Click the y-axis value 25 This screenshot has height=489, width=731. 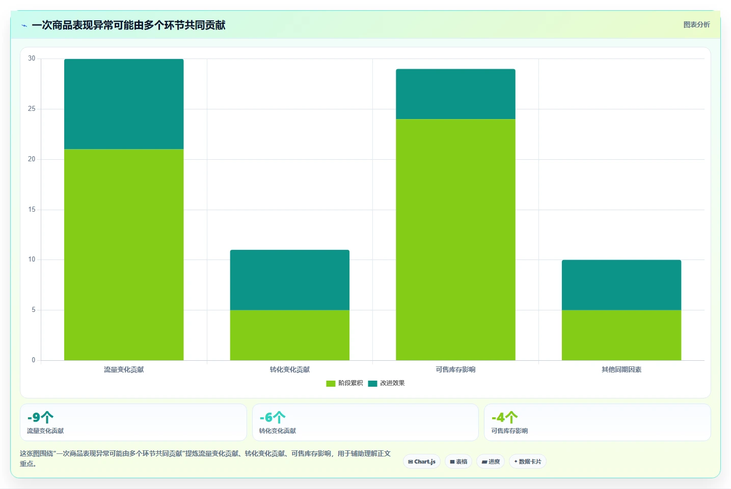click(32, 109)
